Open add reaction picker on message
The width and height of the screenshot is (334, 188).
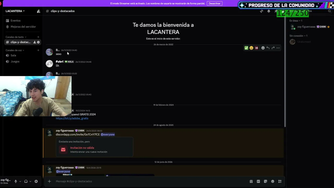click(263, 48)
